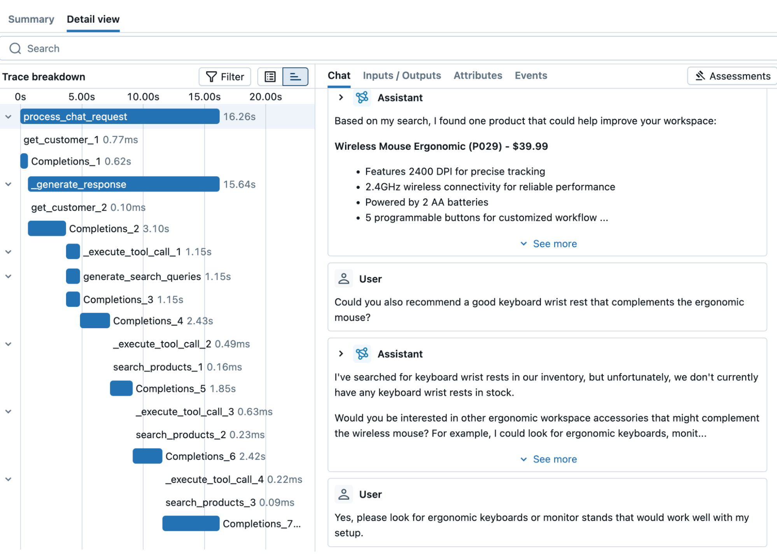Open the Attributes tab
Image resolution: width=777 pixels, height=556 pixels.
(x=478, y=75)
